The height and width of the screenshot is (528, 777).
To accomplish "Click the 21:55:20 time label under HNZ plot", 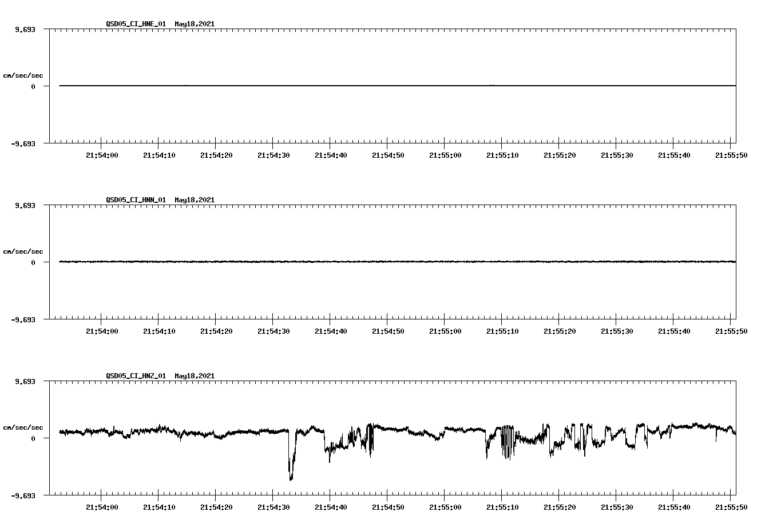I will 560,507.
